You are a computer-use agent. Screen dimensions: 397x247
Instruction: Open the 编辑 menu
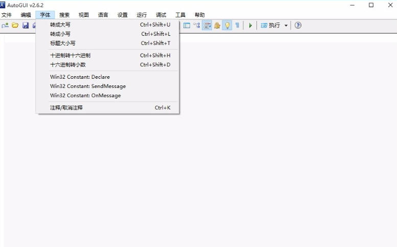click(x=26, y=15)
